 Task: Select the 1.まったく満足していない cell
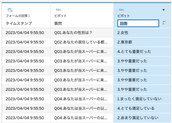pos(142,99)
